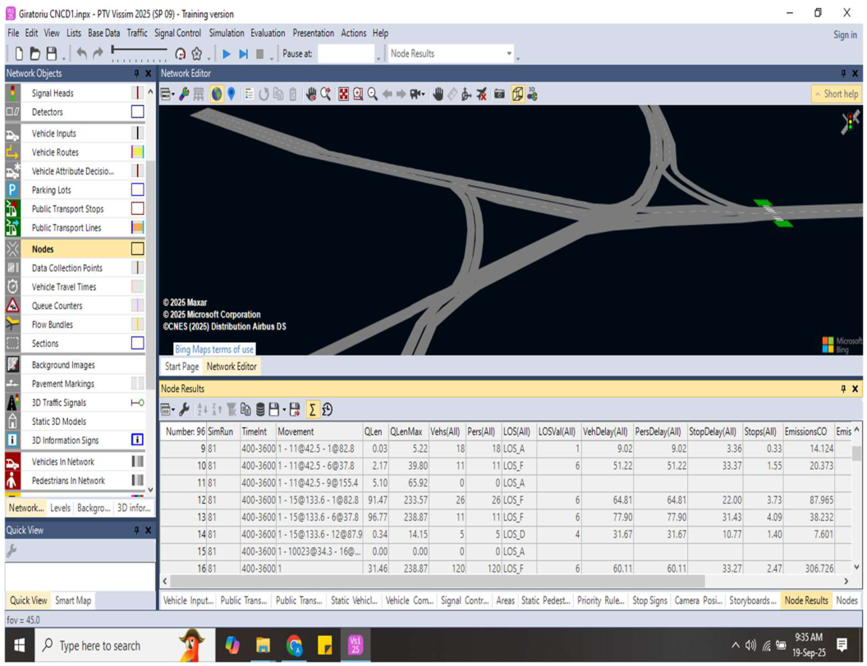Screen dimensions: 867x666
Task: Run simulation single step
Action: tap(243, 53)
